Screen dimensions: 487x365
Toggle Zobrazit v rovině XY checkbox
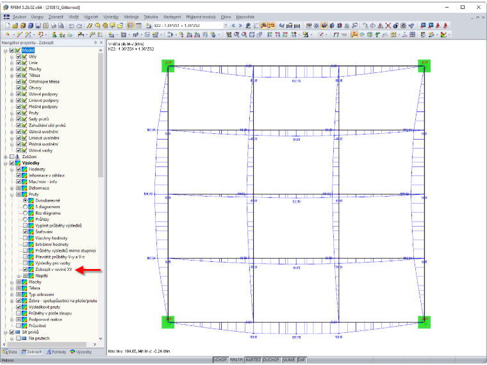[x=25, y=270]
